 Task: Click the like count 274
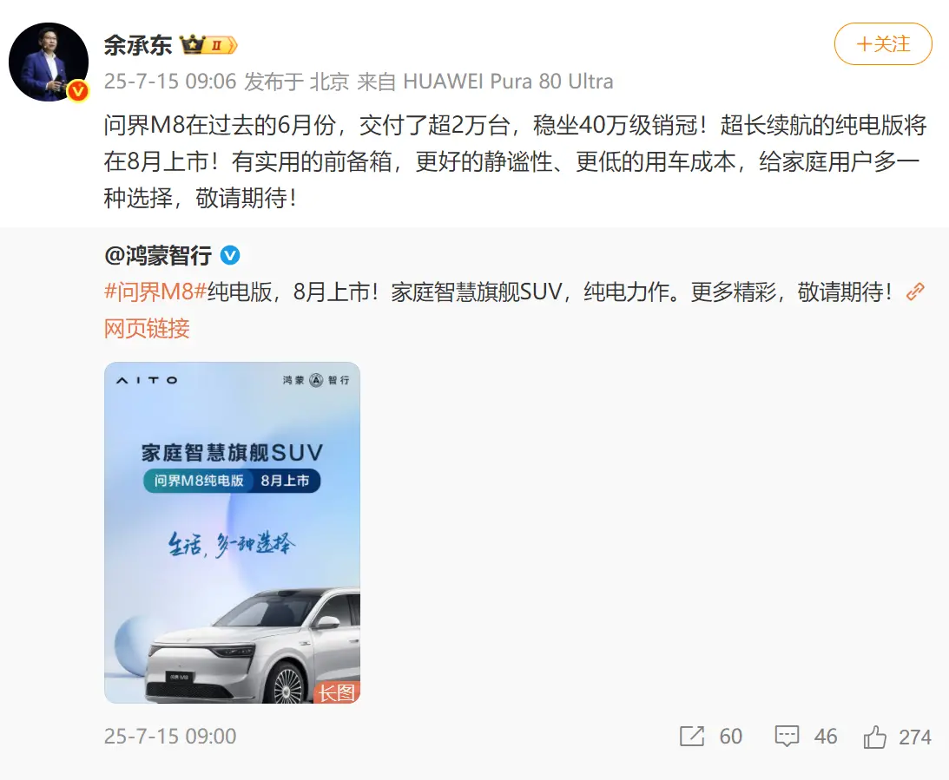[914, 737]
